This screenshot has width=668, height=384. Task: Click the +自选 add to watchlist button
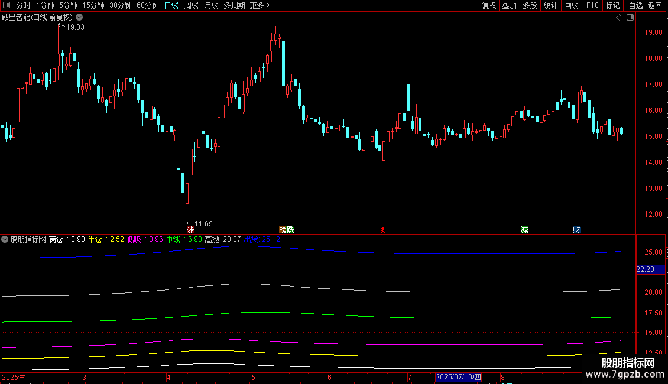point(633,6)
